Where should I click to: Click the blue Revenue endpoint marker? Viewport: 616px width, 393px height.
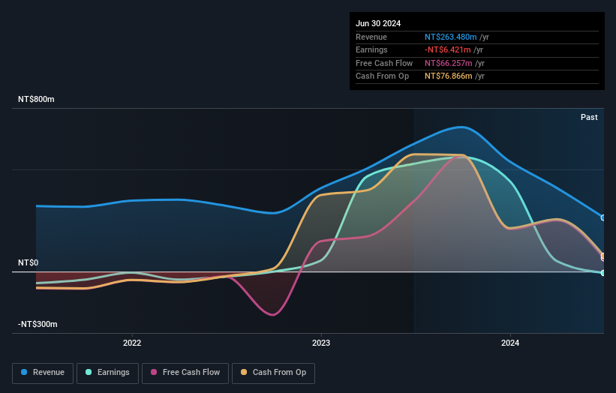[x=603, y=218]
